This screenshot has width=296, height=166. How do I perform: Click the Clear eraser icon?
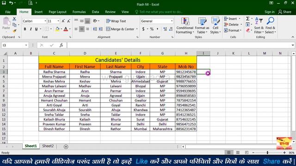click(248, 30)
